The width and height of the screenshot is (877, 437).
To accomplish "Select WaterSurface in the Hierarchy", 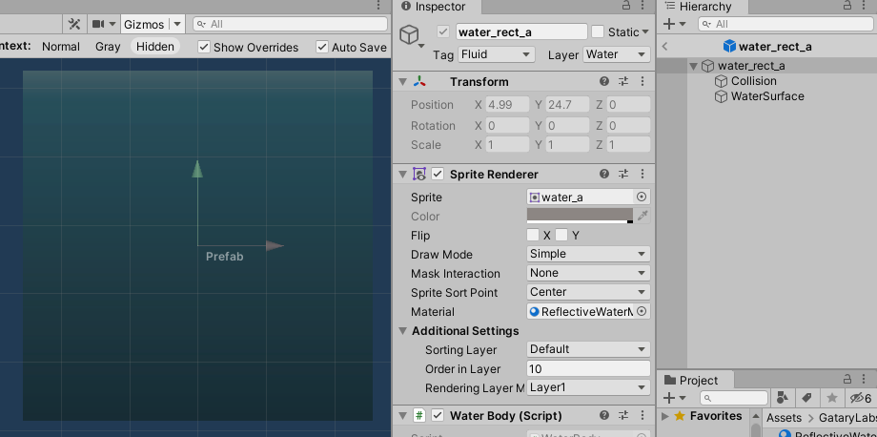I will (x=766, y=96).
